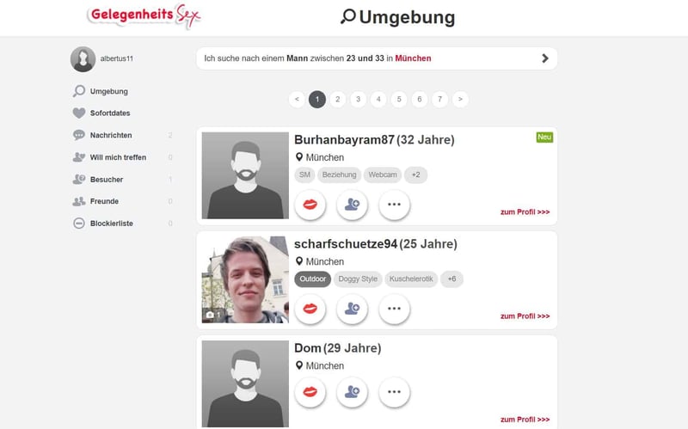
Task: Toggle the Outdoor tag on scharfschuetze94
Action: coord(313,279)
